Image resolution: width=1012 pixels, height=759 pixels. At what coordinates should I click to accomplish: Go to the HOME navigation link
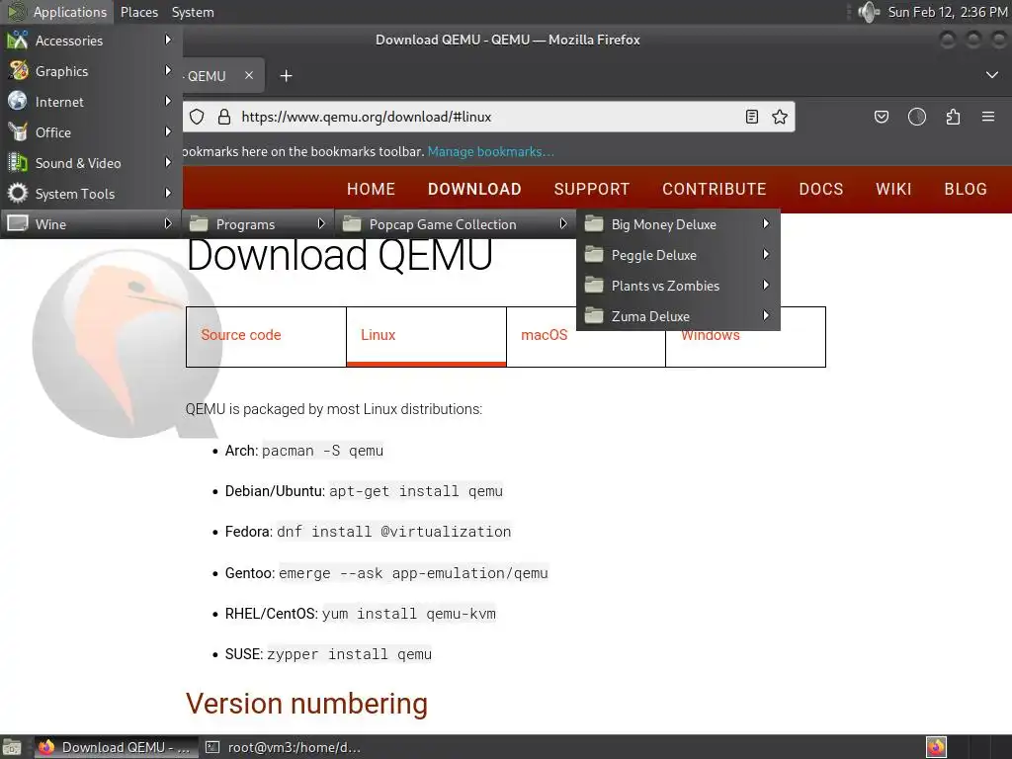(x=371, y=189)
